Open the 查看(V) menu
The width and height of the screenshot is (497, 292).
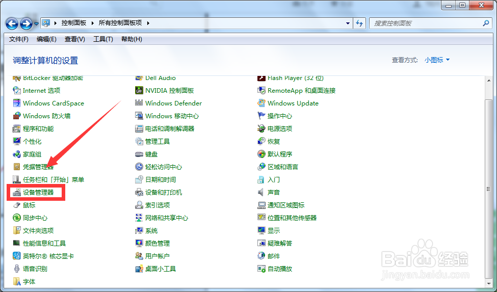(75, 39)
